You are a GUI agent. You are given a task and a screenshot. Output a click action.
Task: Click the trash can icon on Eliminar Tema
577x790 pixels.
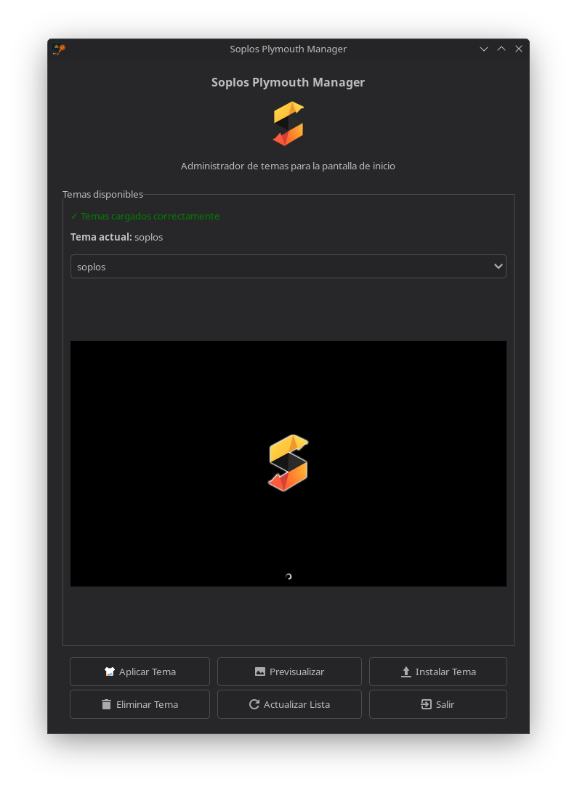click(106, 704)
